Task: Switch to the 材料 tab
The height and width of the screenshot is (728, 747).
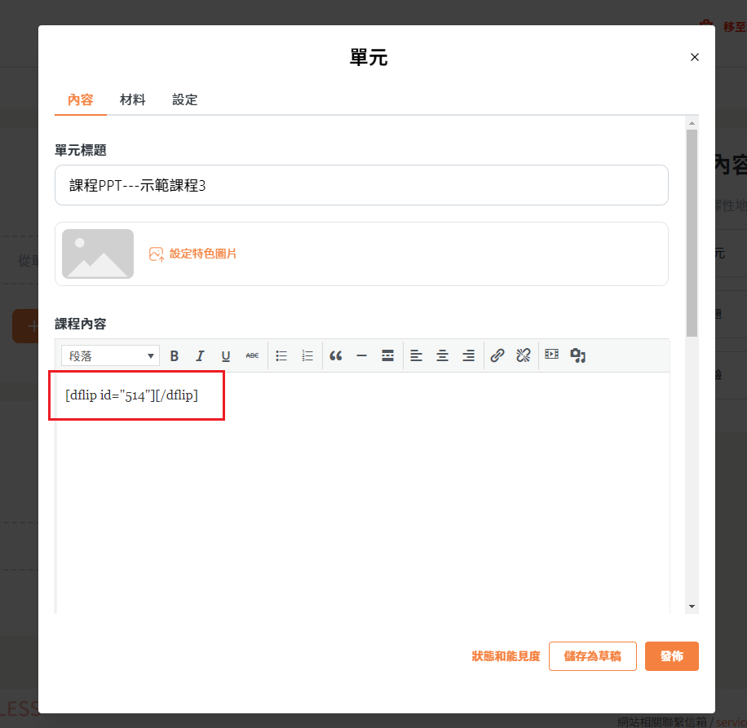Action: [x=132, y=99]
